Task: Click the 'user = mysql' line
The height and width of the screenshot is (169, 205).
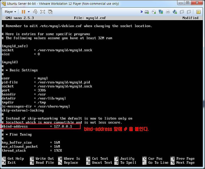Action: click(25, 78)
